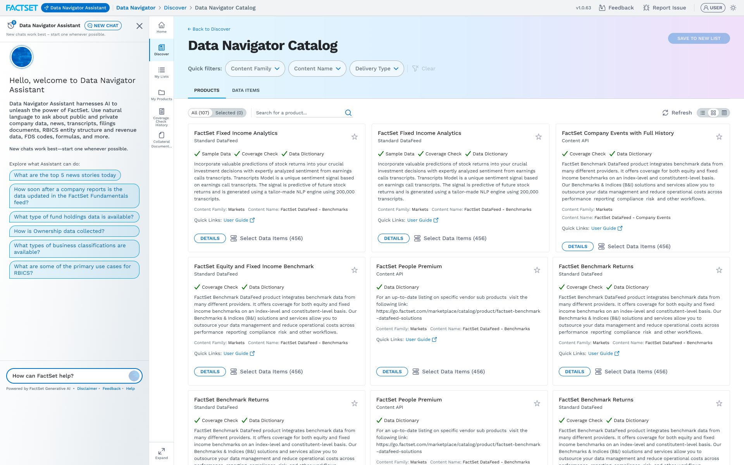
Task: Switch to grid card view
Action: click(x=713, y=113)
